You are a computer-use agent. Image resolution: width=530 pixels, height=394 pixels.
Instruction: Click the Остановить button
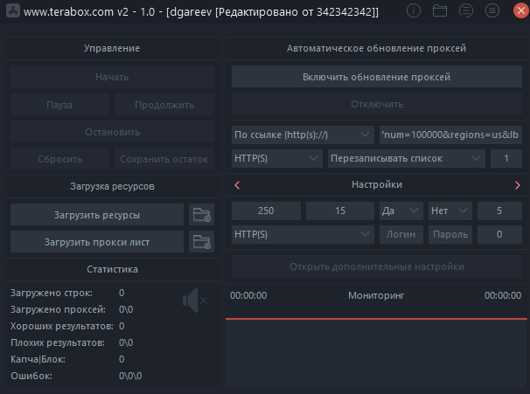pyautogui.click(x=112, y=132)
